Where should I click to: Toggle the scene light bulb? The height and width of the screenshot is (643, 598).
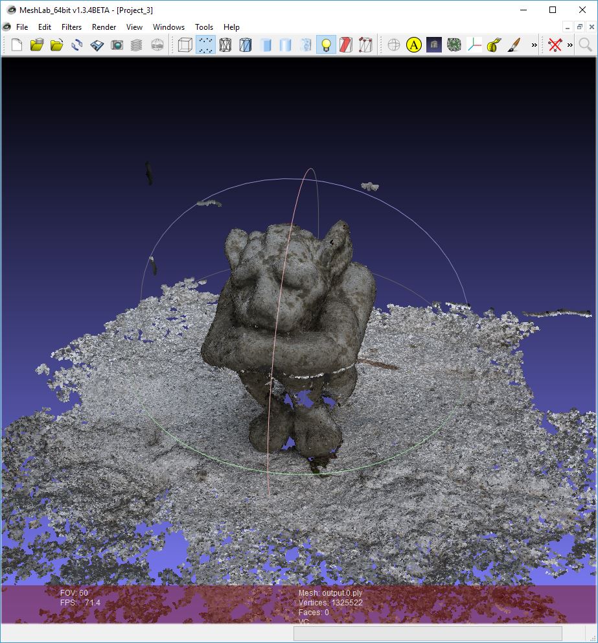tap(325, 44)
